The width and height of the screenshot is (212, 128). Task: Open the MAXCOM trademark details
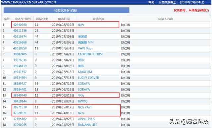(85, 72)
